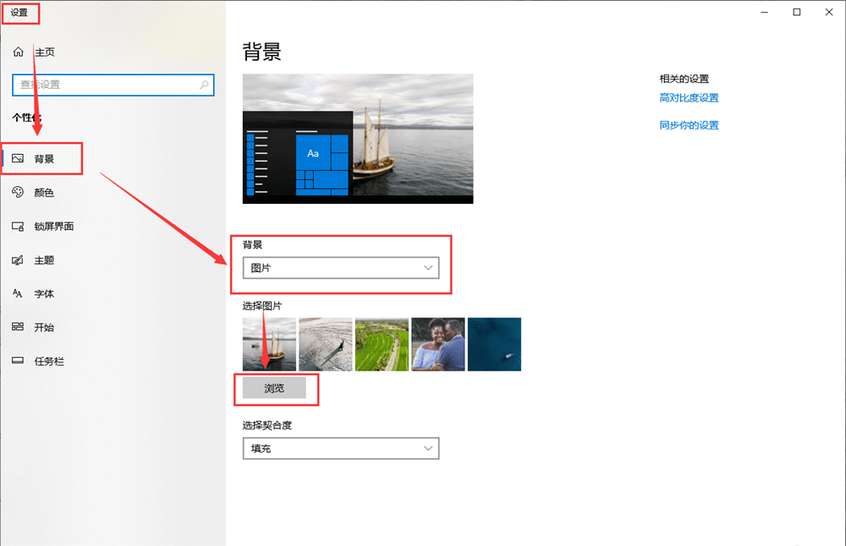Click the desktop preview image
846x546 pixels.
coord(357,138)
